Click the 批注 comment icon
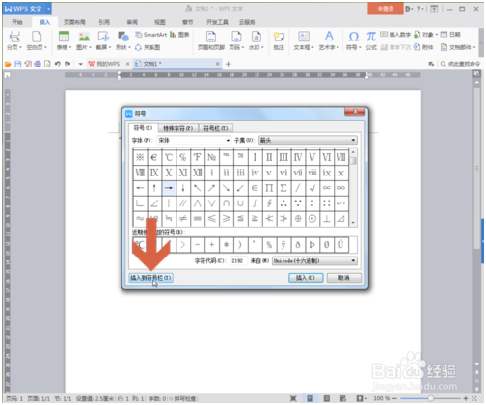Viewport: 486px width, 405px height. click(279, 37)
